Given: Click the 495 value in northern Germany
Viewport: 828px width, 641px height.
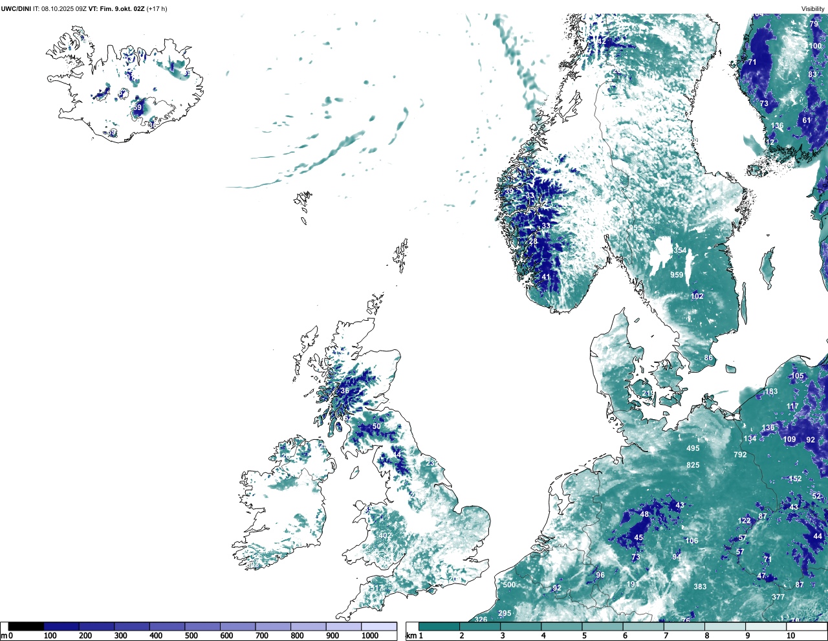Looking at the screenshot, I should [693, 448].
